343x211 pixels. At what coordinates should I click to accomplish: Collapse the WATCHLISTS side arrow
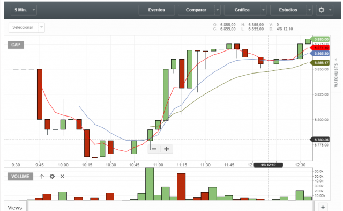pos(336,60)
